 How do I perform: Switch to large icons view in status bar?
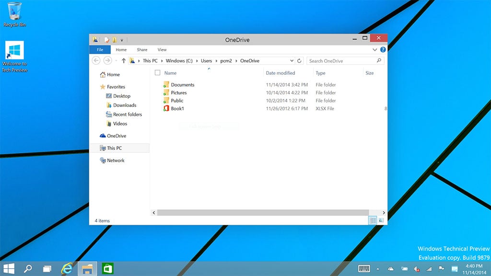click(x=381, y=220)
